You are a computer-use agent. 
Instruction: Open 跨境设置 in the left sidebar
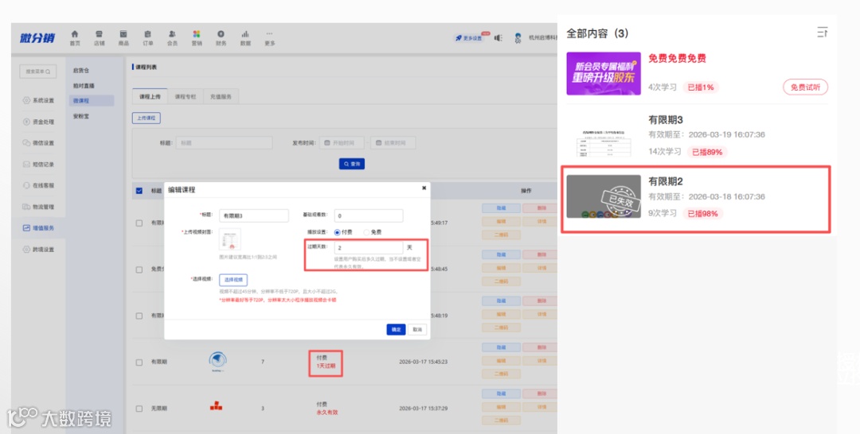pos(38,250)
